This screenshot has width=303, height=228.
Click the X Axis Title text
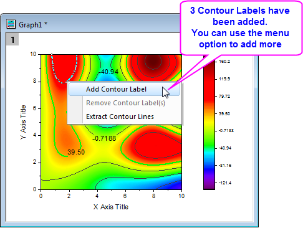(111, 207)
